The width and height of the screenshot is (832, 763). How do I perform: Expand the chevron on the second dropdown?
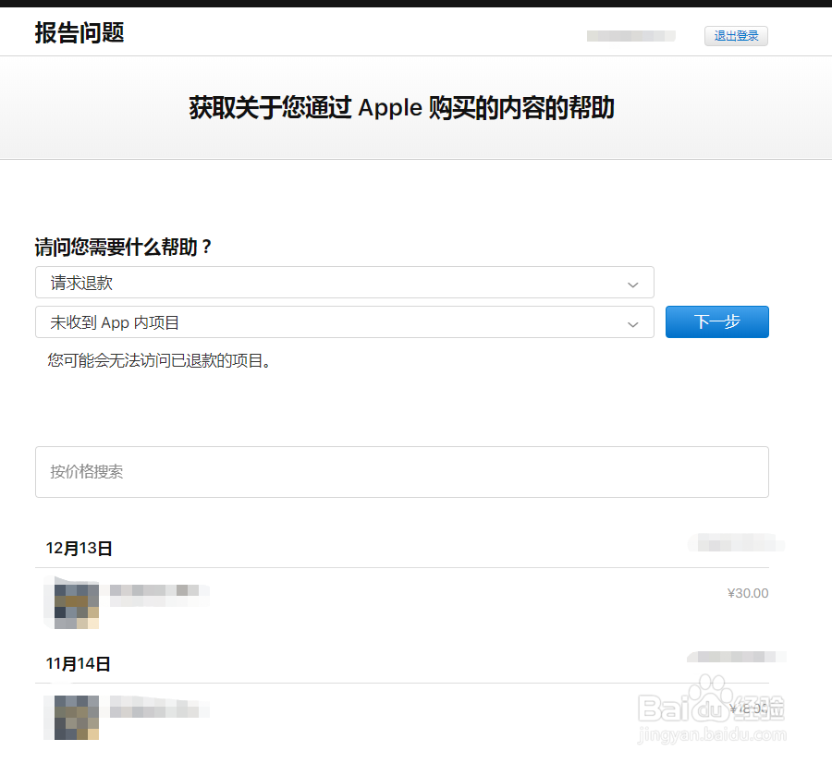632,324
